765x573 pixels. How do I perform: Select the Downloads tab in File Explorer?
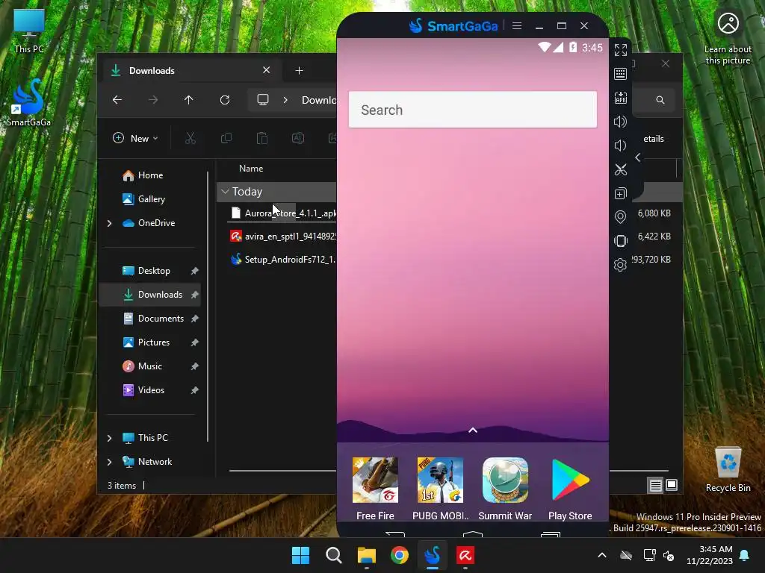click(x=191, y=71)
